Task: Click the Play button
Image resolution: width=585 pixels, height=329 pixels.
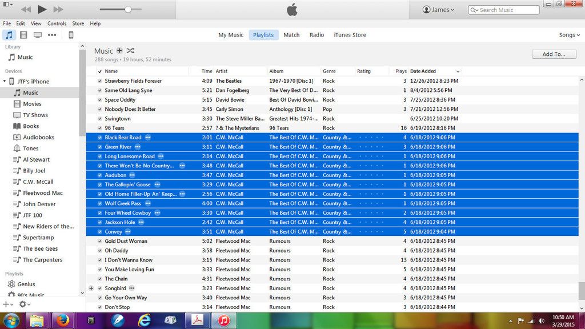Action: 42,9
